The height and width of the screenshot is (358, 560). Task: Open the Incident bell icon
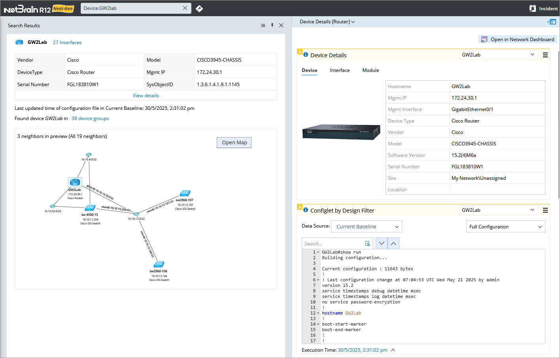[x=533, y=8]
